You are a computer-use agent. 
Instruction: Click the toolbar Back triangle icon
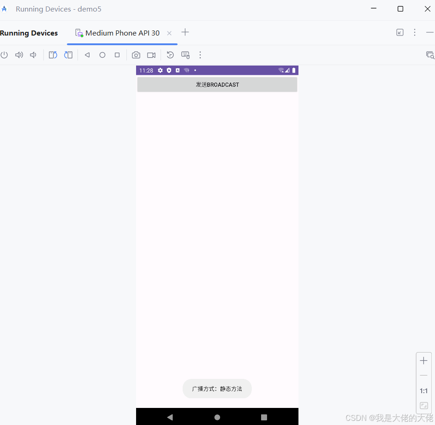87,55
